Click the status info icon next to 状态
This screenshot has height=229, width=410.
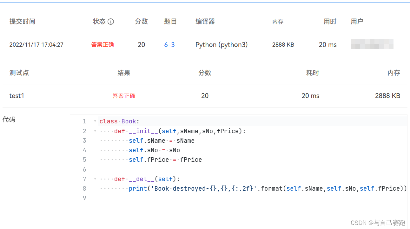tap(110, 21)
